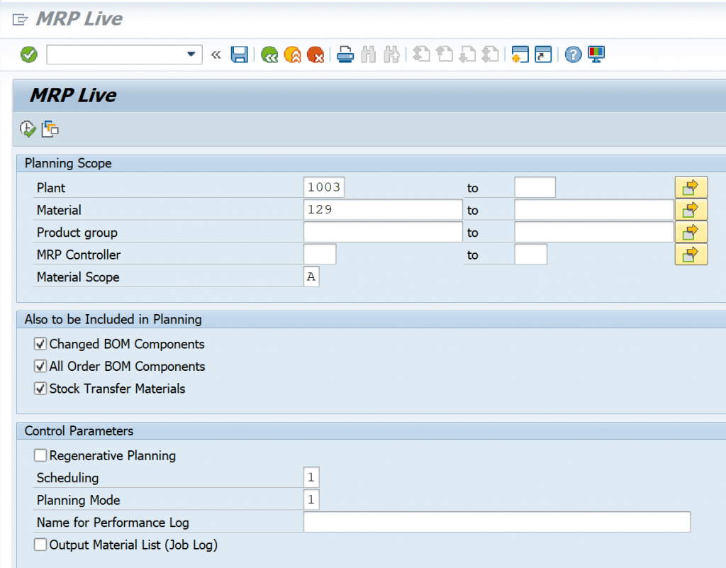
Task: Click the Product group from field
Action: tap(383, 232)
